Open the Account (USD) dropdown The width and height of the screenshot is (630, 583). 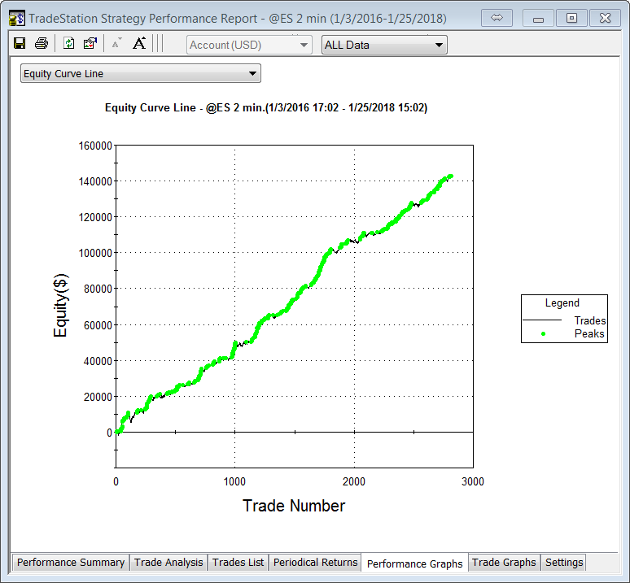point(249,45)
